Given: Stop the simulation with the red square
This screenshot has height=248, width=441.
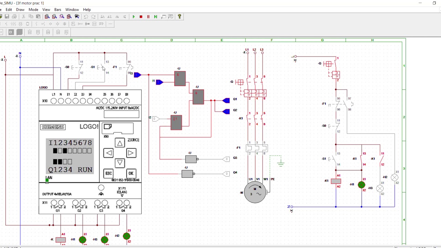Looking at the screenshot, I should 141,17.
